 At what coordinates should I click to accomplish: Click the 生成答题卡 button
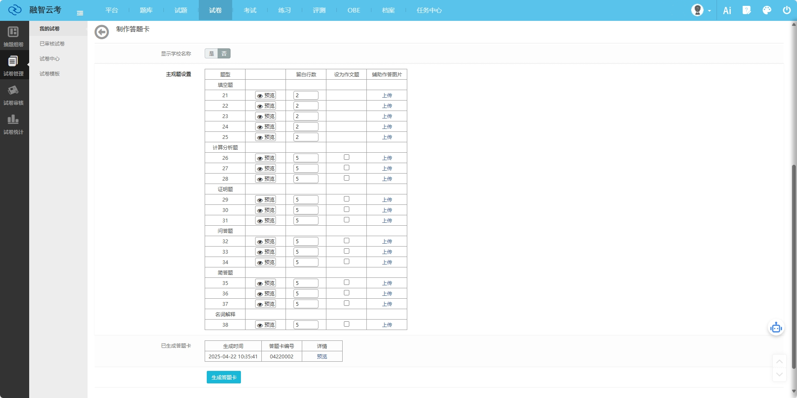coord(223,378)
